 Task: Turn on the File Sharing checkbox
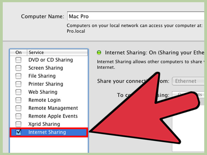18,76
